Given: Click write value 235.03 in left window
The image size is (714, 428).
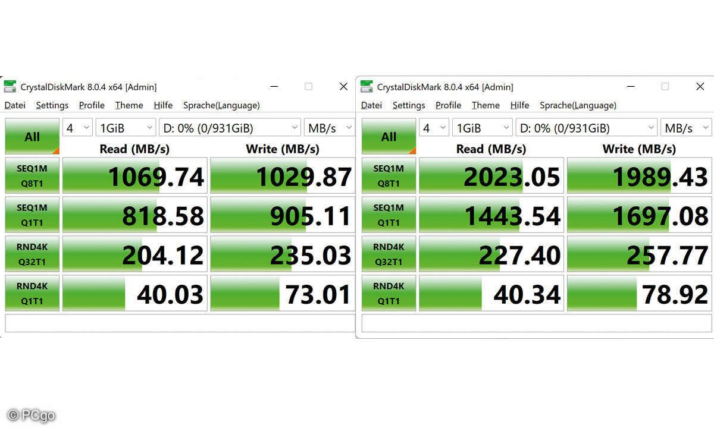Looking at the screenshot, I should coord(283,254).
